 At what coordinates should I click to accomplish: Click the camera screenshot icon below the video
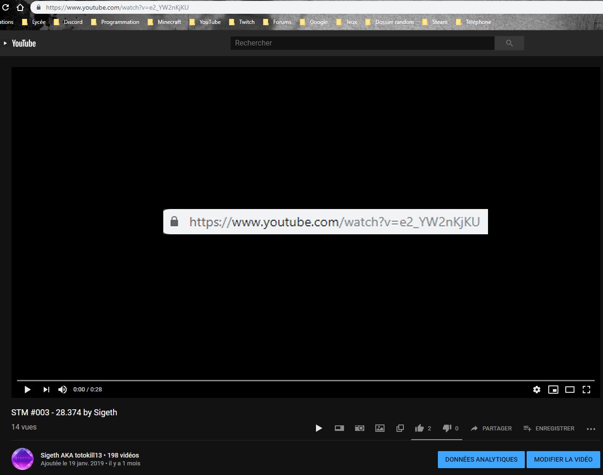pos(360,428)
